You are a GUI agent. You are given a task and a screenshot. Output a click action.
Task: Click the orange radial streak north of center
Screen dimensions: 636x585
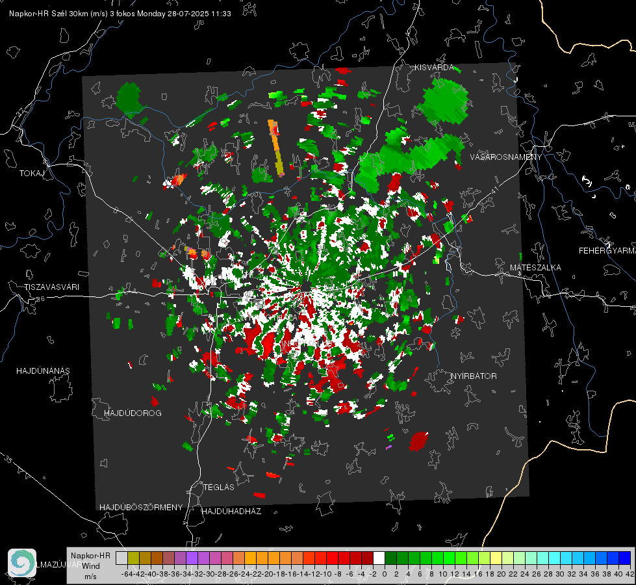point(275,148)
